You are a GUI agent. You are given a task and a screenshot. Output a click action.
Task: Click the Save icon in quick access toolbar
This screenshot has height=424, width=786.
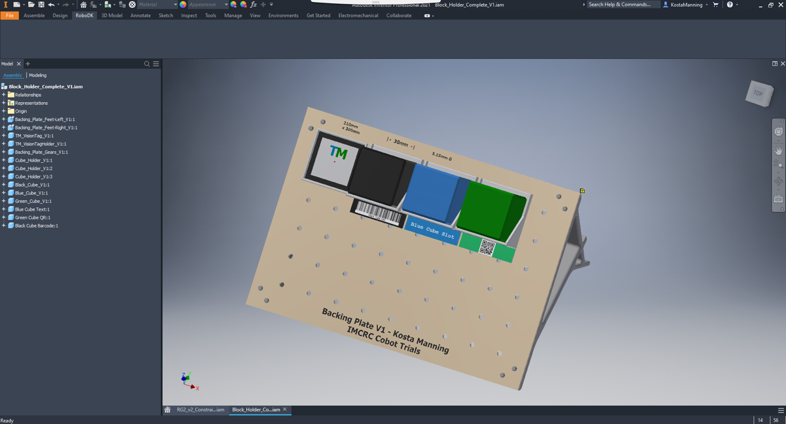[41, 5]
